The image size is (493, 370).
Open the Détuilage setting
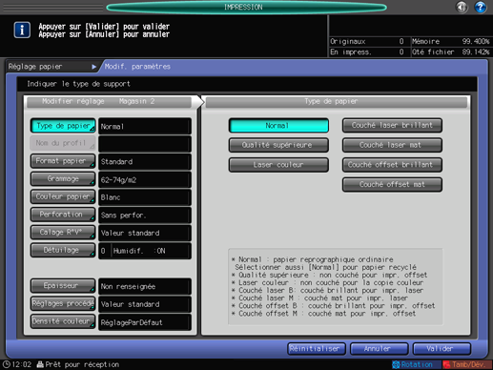[x=63, y=250]
